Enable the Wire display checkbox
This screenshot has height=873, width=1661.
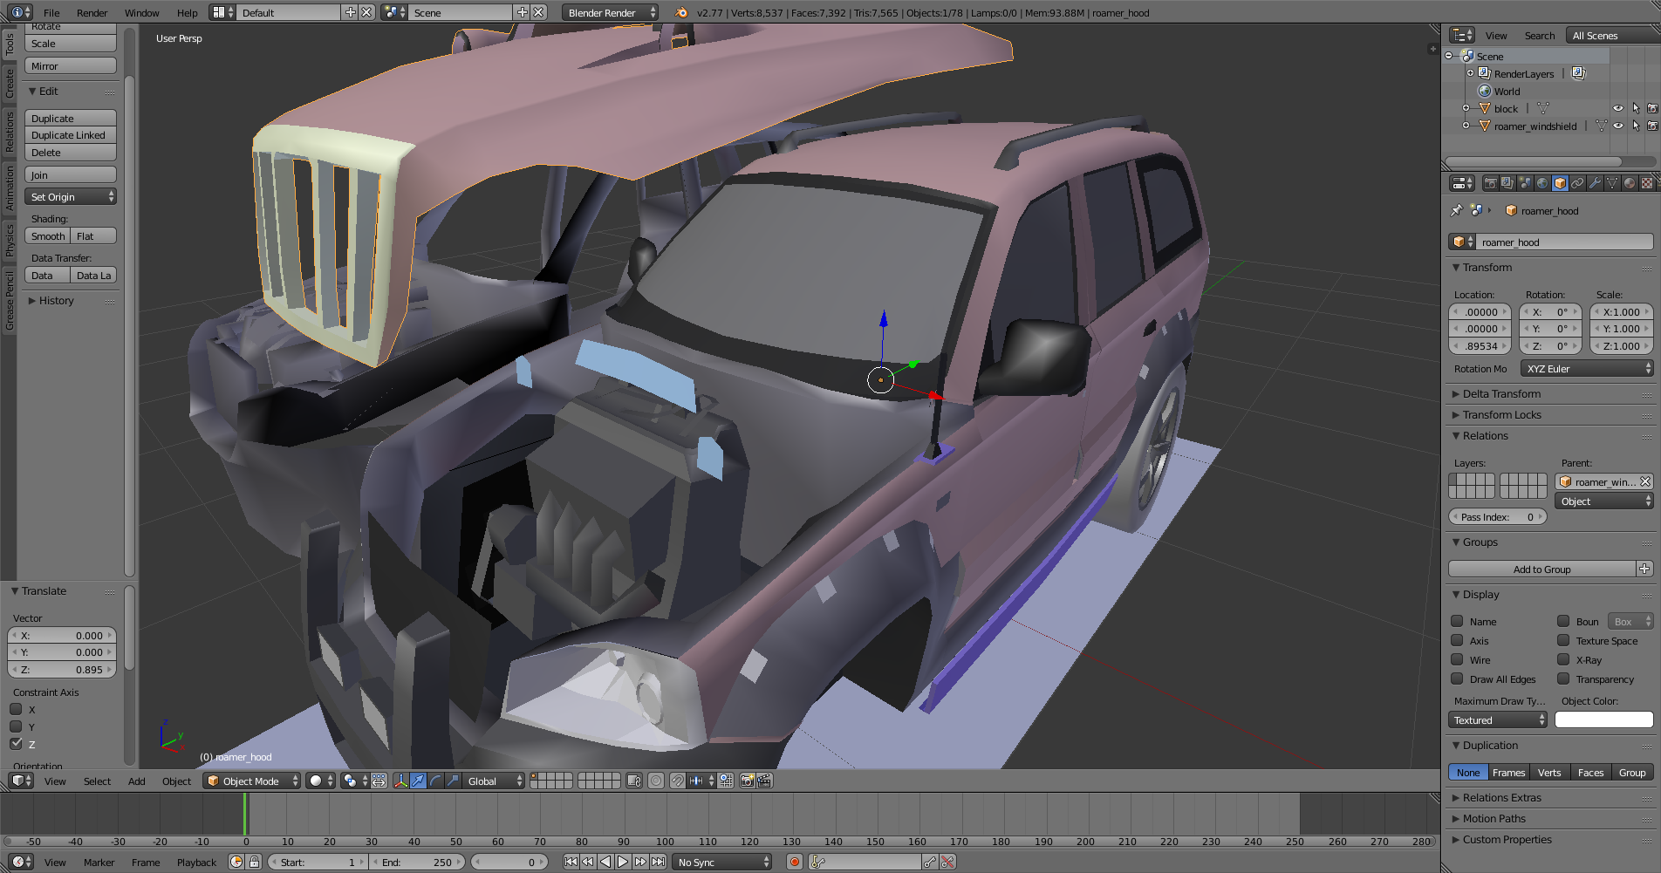1457,660
